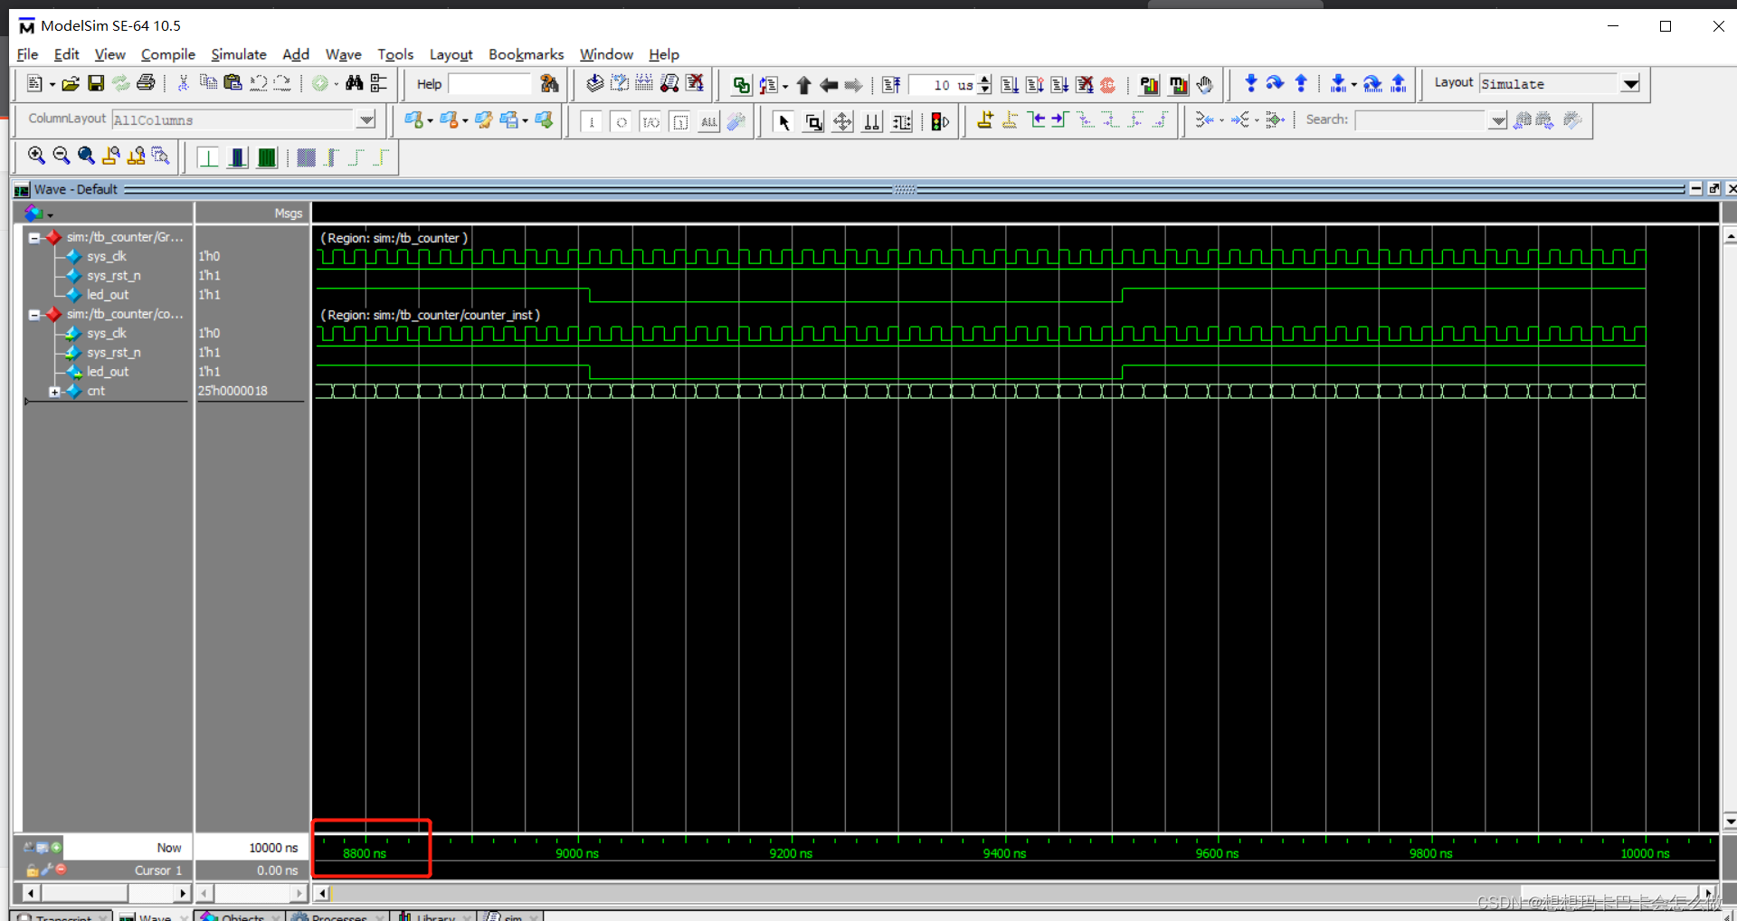1737x921 pixels.
Task: Collapse the sim:/tb_counter/Gr... group
Action: [x=33, y=238]
